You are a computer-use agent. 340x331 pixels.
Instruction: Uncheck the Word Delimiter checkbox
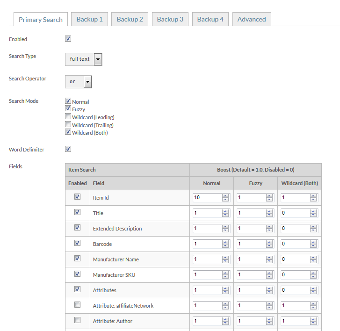pyautogui.click(x=68, y=149)
